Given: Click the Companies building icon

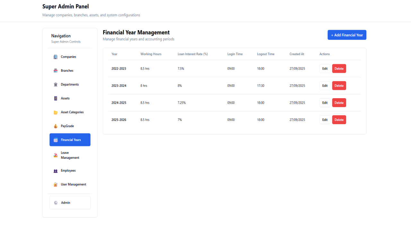Looking at the screenshot, I should tap(56, 57).
